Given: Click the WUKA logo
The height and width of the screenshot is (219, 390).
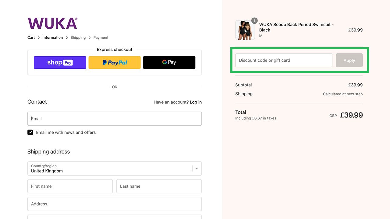Looking at the screenshot, I should click(52, 23).
